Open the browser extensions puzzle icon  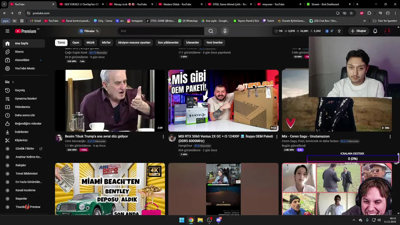369,13
